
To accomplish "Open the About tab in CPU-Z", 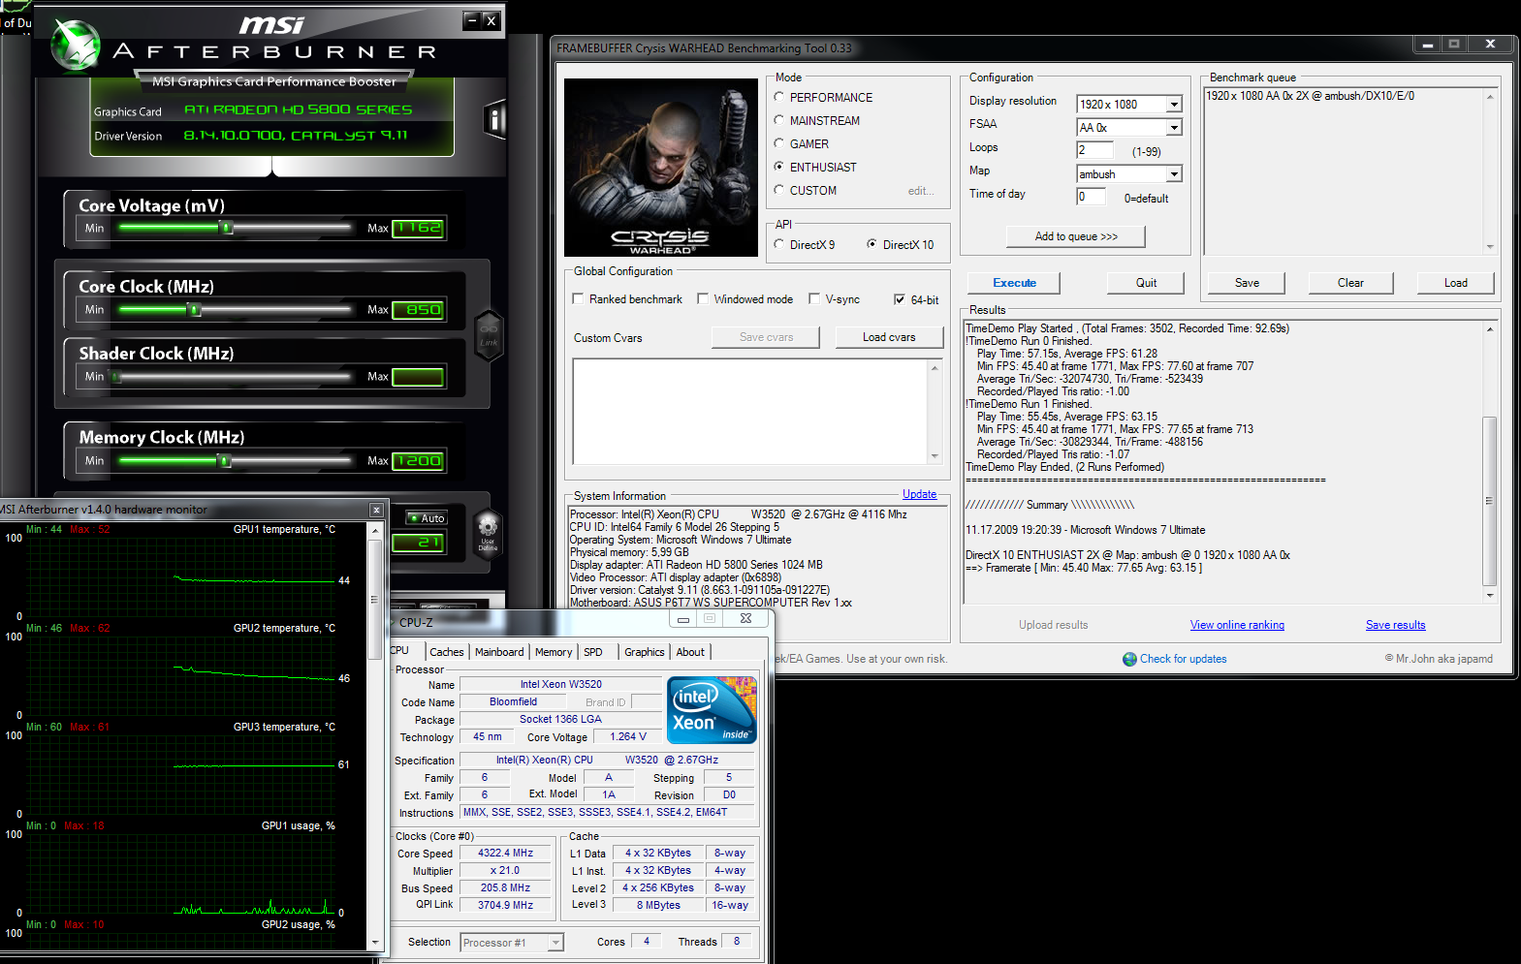I will coord(690,652).
